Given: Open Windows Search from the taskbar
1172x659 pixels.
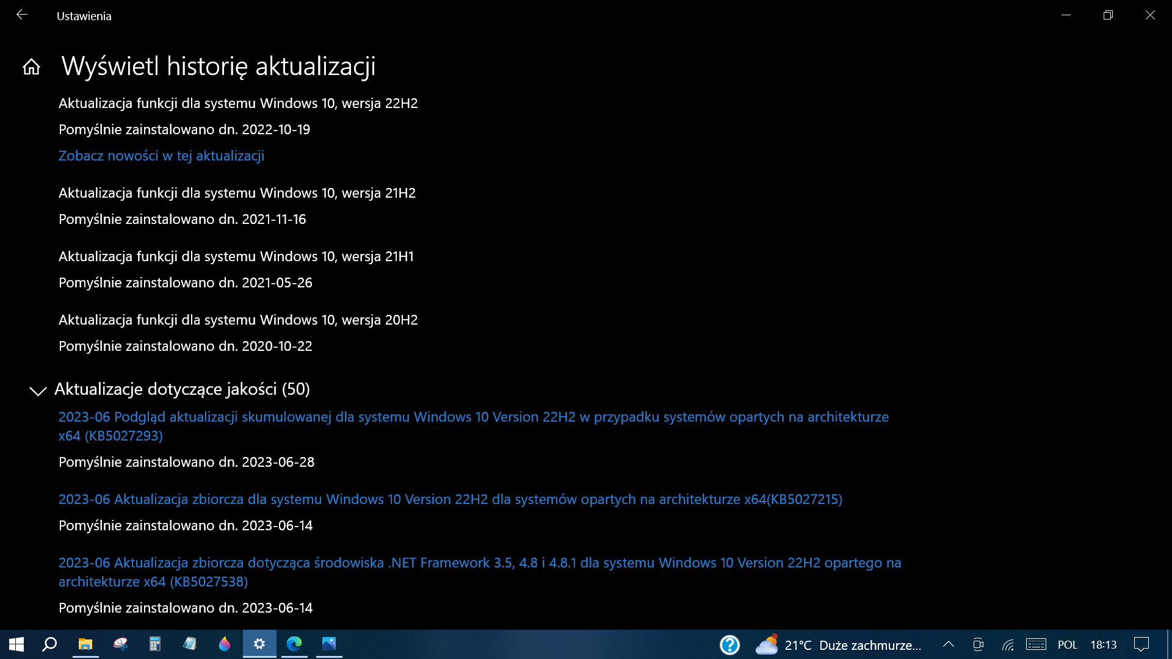Looking at the screenshot, I should pyautogui.click(x=50, y=645).
